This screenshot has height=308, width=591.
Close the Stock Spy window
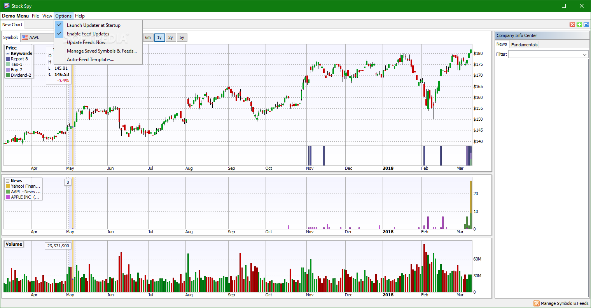pos(582,6)
